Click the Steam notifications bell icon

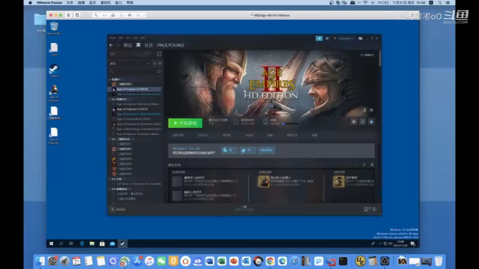pos(327,38)
